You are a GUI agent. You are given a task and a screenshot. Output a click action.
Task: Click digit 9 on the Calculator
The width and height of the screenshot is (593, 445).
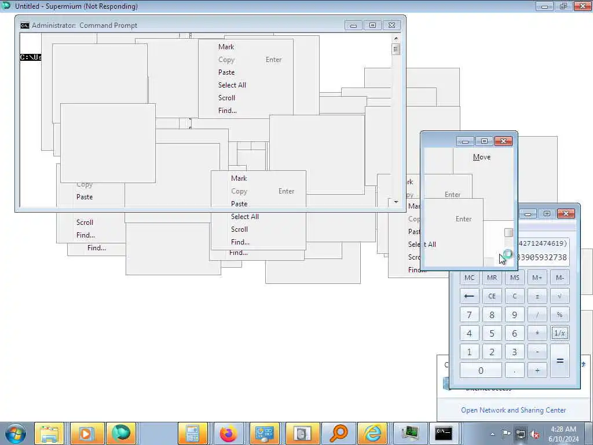pos(515,315)
